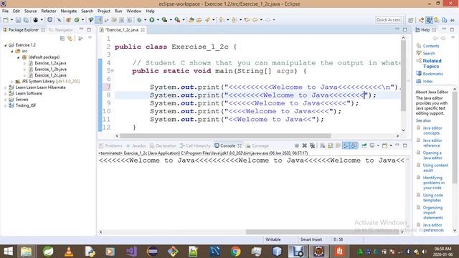
Task: Click Collapse All icon in Package Explorer
Action: (x=62, y=38)
